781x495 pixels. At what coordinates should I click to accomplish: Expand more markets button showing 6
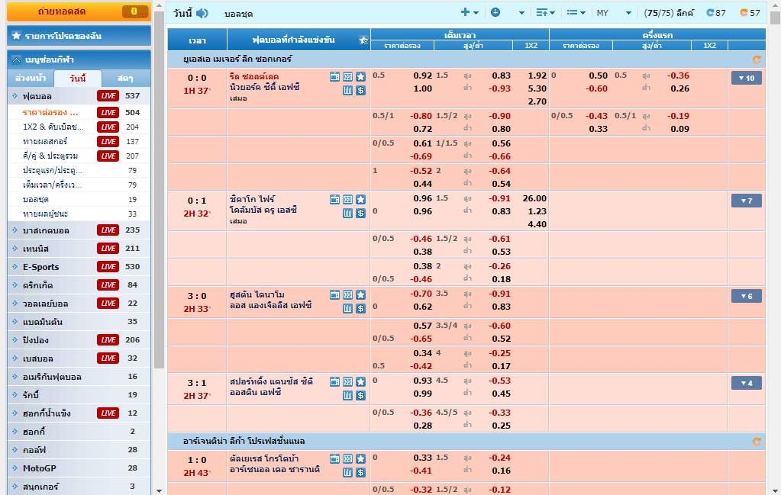(746, 297)
